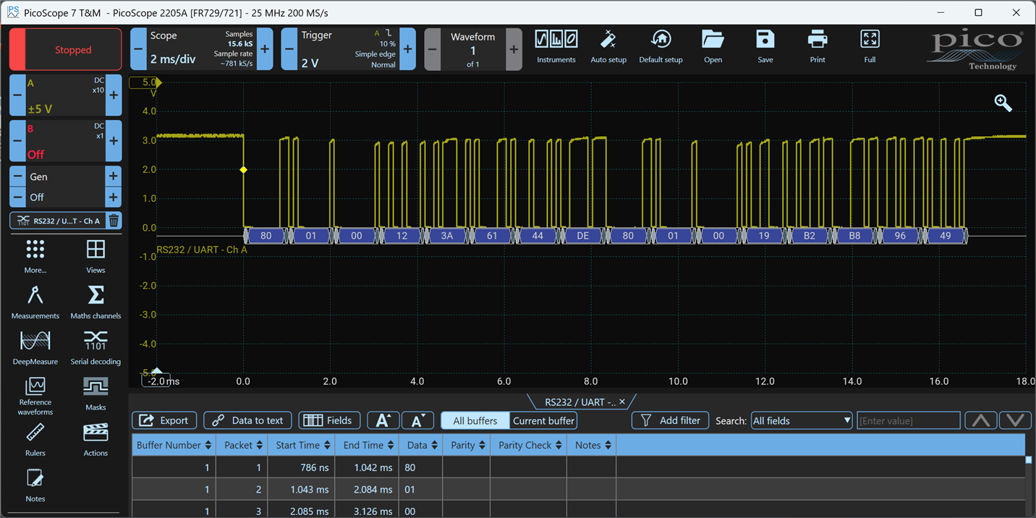Open Maths channels
Screen dimensions: 1036x518
95,302
